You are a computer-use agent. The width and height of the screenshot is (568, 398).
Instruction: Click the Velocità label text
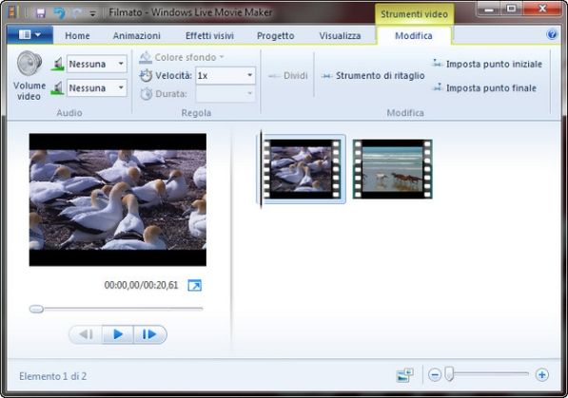point(173,76)
